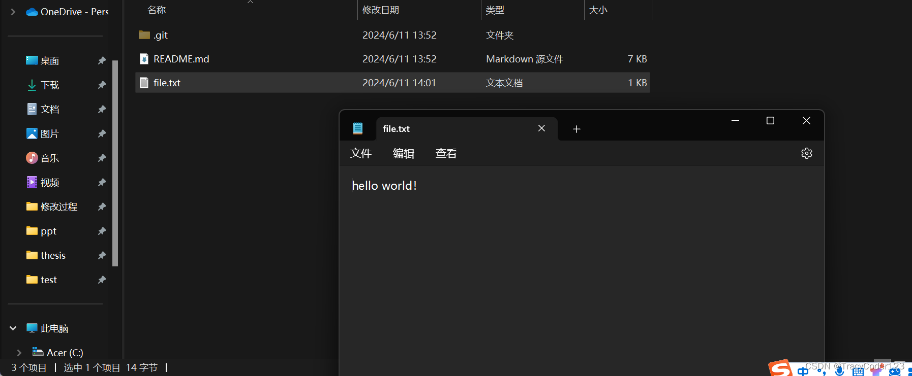Select 此电脑 in the navigation pane
Viewport: 912px width, 376px height.
(x=47, y=328)
